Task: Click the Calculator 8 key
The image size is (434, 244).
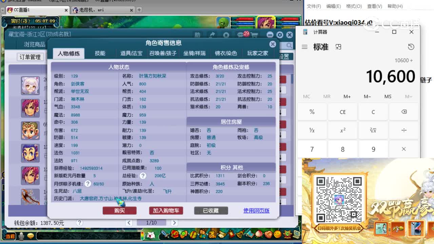Action: pyautogui.click(x=343, y=149)
